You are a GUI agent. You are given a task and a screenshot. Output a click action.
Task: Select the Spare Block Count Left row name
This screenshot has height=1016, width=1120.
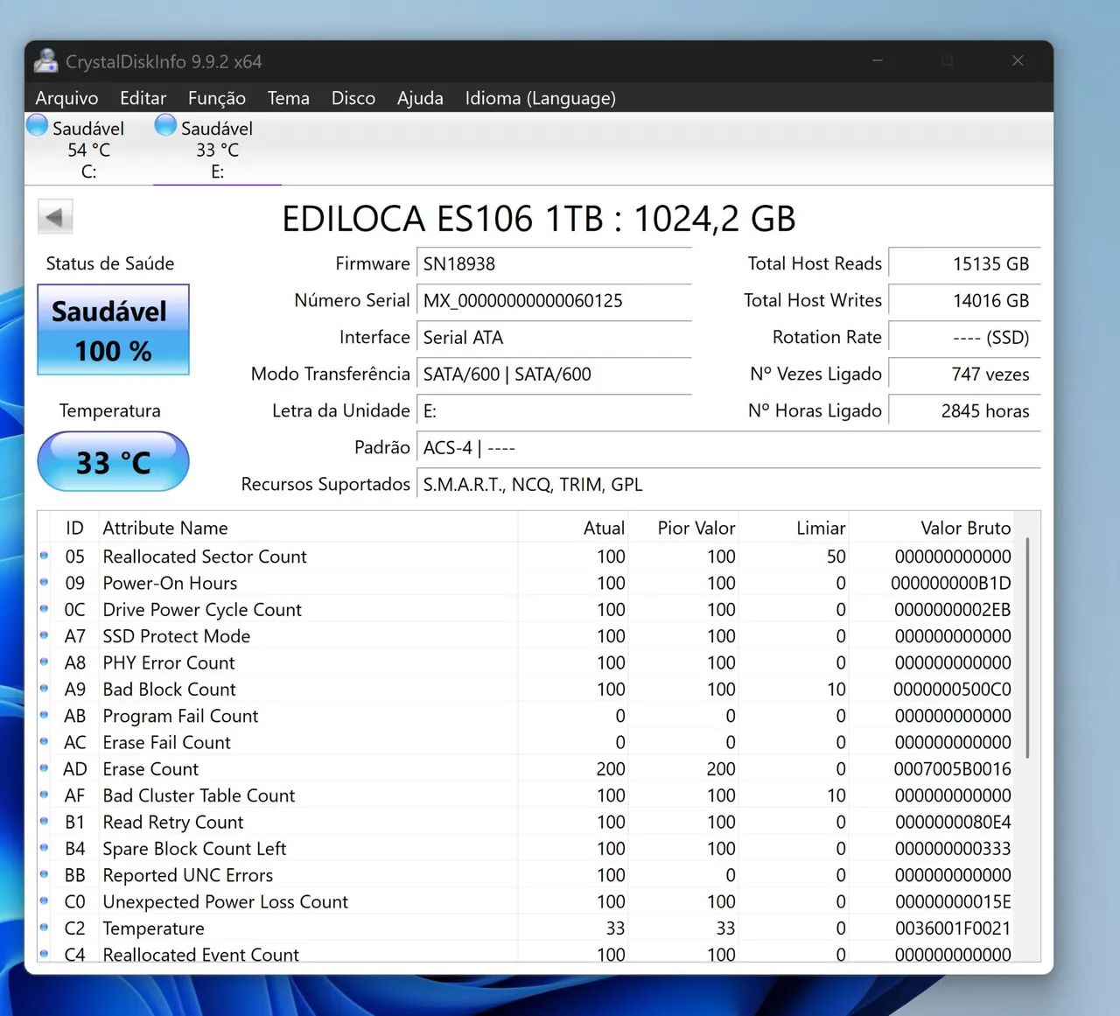pos(194,849)
